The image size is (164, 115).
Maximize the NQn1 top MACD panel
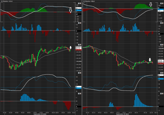161,3
